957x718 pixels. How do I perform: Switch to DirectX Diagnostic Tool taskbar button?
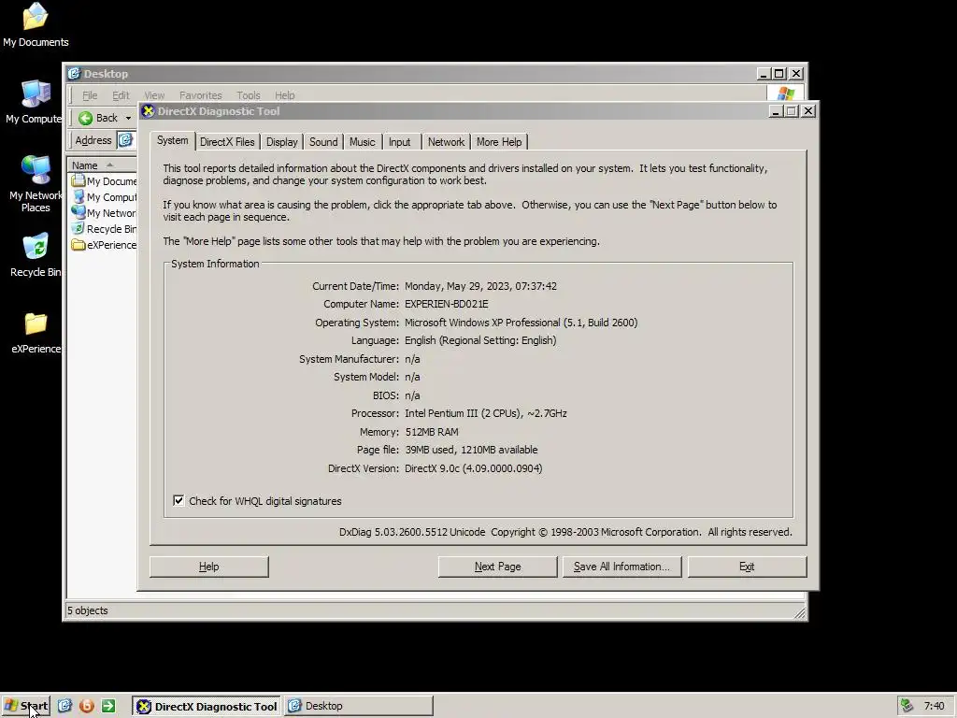[207, 706]
